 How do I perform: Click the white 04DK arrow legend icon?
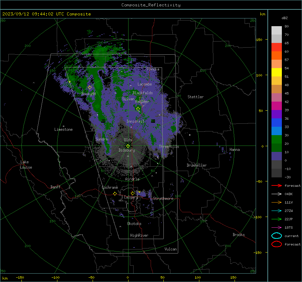pos(276,194)
